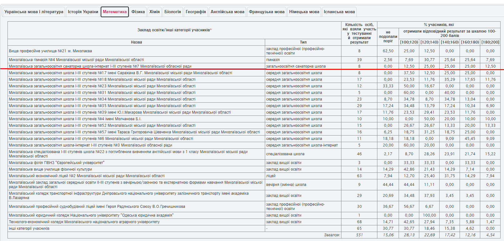Select Технолого-економічний коледж row name
Image resolution: width=504 pixels, height=241 pixels.
click(x=84, y=222)
